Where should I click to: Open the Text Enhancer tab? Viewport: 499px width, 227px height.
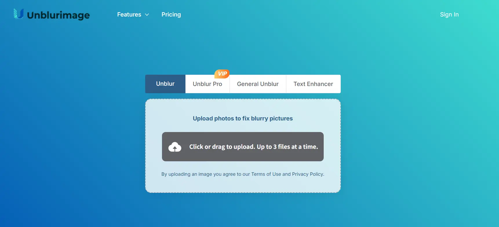[x=313, y=84]
